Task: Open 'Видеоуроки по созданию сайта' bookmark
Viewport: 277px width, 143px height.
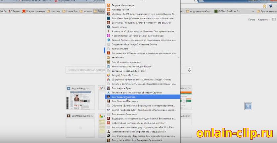Action: click(143, 118)
